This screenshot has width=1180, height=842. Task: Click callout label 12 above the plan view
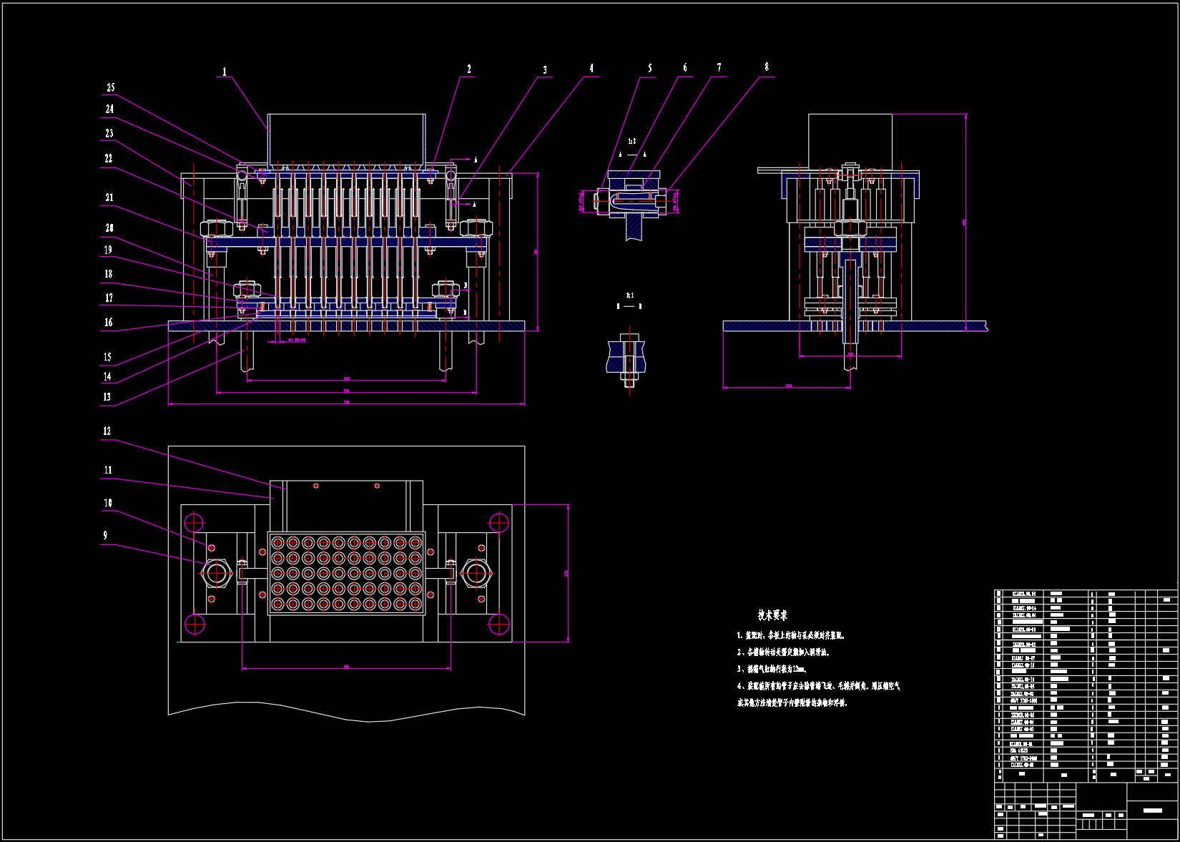[x=107, y=431]
